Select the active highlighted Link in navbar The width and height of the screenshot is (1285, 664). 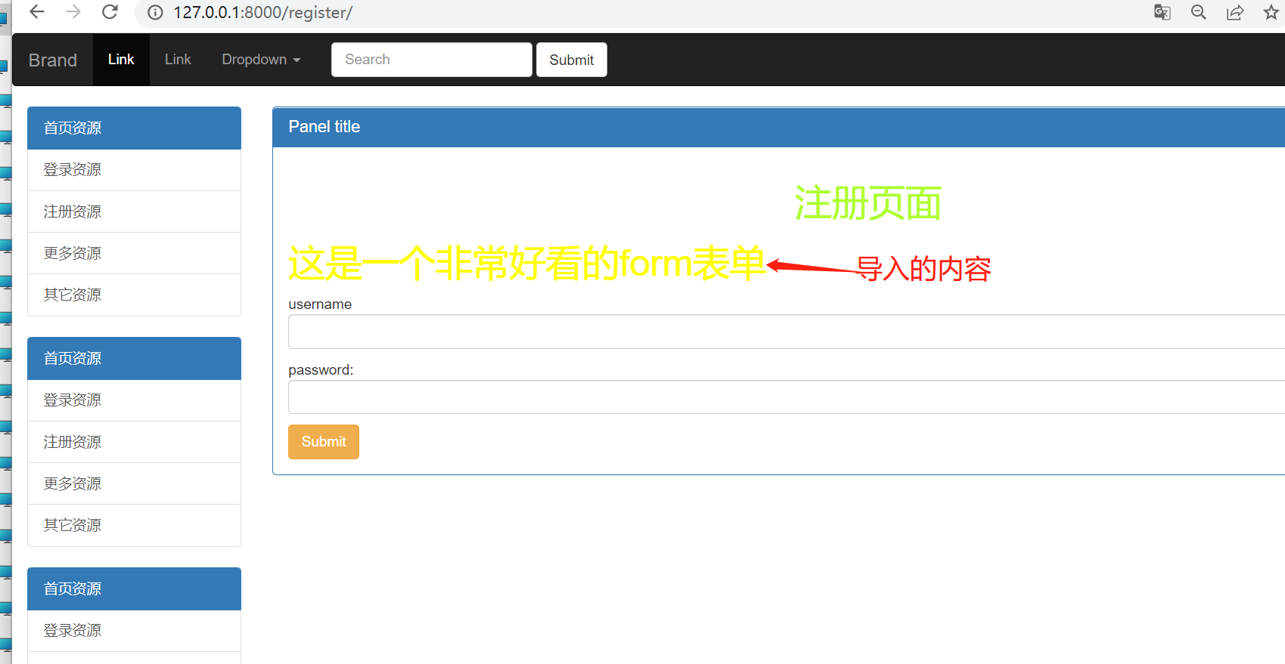click(121, 60)
